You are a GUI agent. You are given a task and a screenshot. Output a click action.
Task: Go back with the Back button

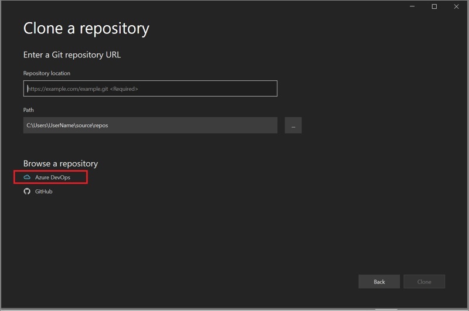(x=379, y=282)
